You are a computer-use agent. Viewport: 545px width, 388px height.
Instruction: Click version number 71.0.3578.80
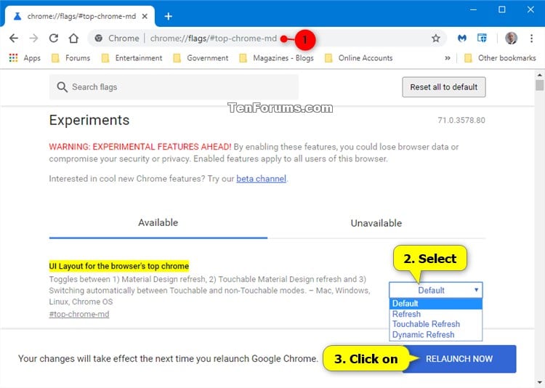coord(461,121)
